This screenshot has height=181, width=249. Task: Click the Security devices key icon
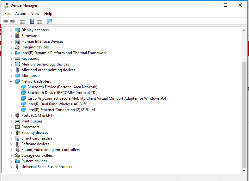click(17, 133)
